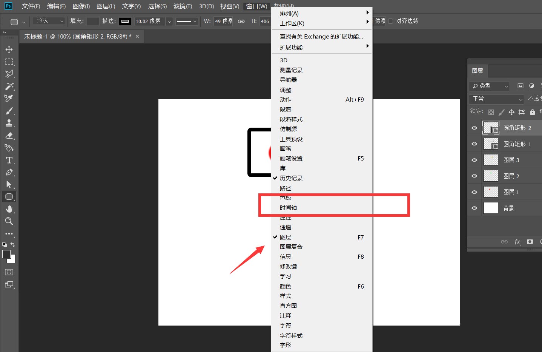The image size is (542, 352).
Task: Change screen mode icon
Action: [x=9, y=284]
